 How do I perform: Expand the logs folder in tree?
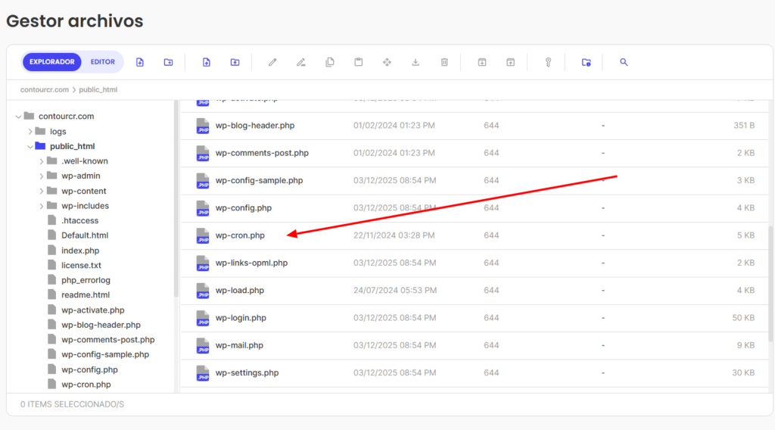point(30,132)
